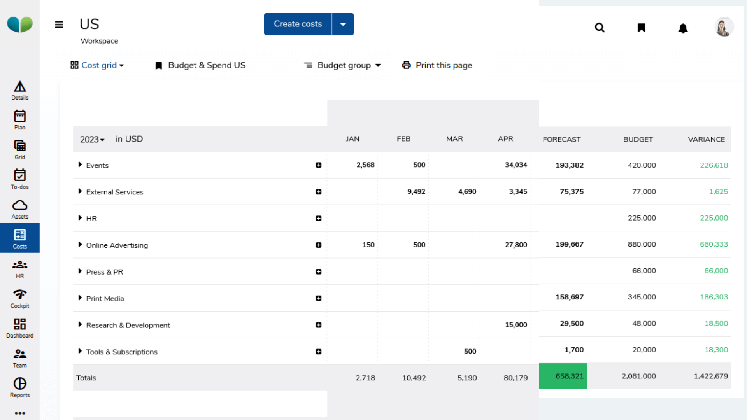Click the plus icon on Events row
This screenshot has width=747, height=420.
point(319,165)
